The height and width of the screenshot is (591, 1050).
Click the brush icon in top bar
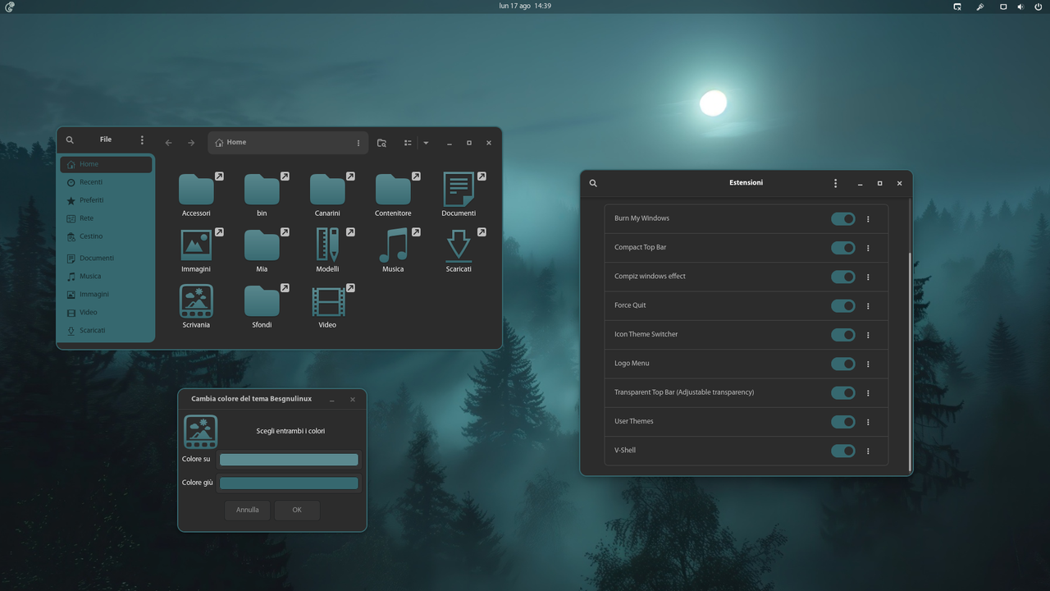979,7
